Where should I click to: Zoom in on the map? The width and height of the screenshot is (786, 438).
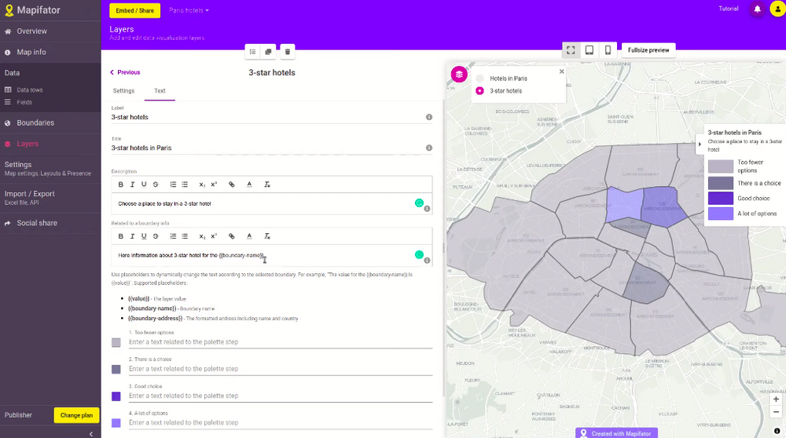776,399
